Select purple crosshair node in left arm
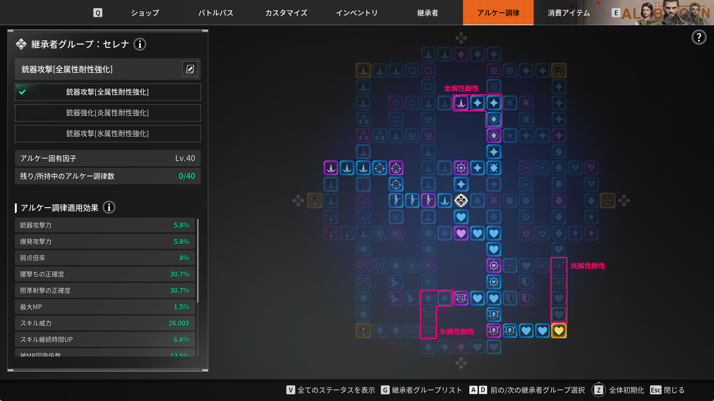This screenshot has height=401, width=714. (x=396, y=168)
